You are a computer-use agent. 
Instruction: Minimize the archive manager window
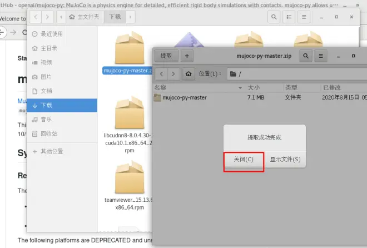coord(339,56)
